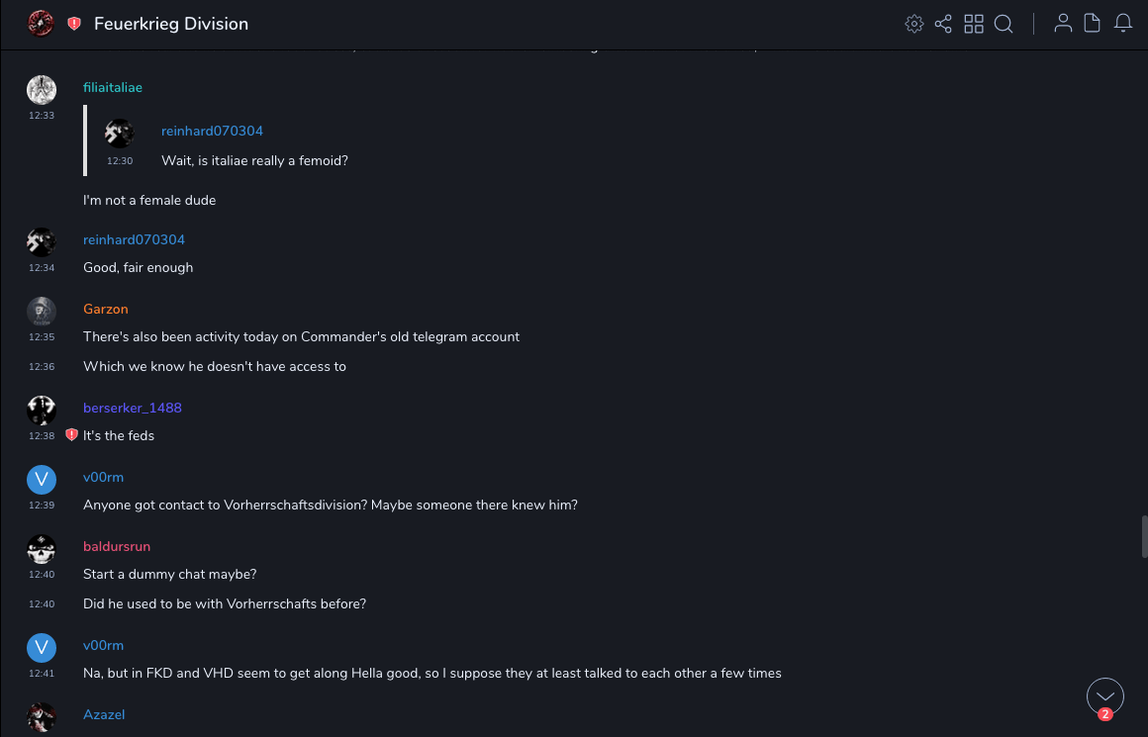
Task: Click berserker_1488's avatar
Action: point(42,410)
